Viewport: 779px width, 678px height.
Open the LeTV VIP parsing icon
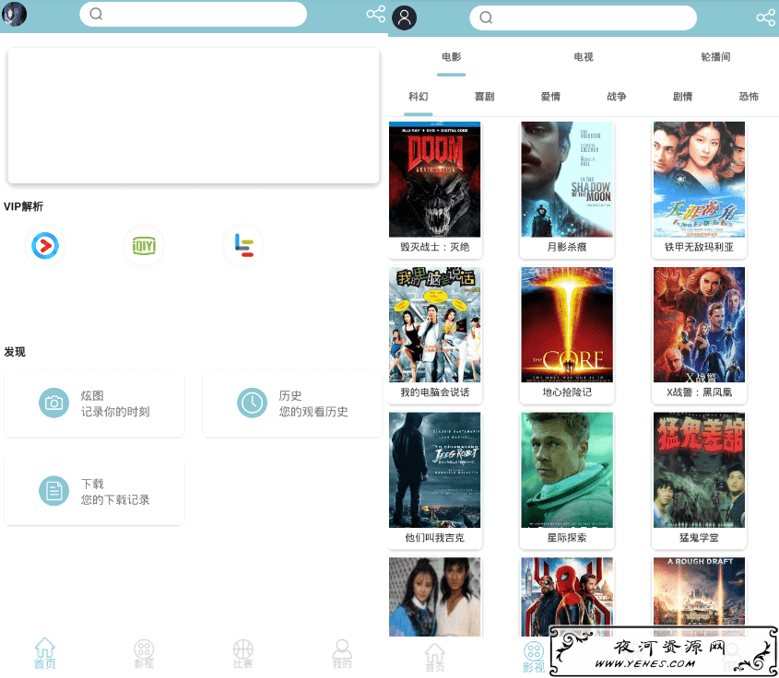tap(243, 245)
